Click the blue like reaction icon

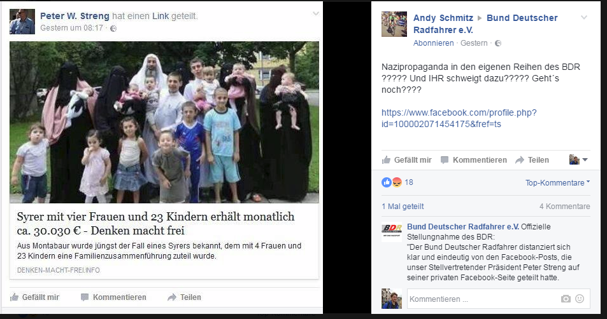click(387, 182)
